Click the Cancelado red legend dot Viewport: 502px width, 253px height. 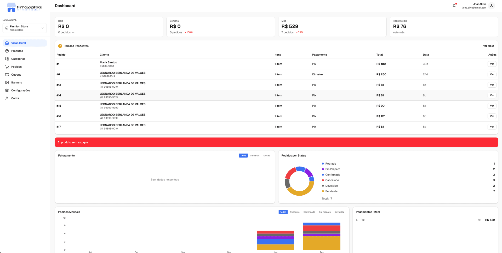tap(323, 180)
